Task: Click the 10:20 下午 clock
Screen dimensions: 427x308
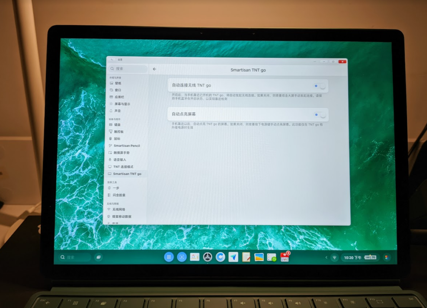Action: point(352,258)
